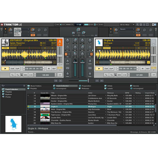Image resolution: width=158 pixels, height=158 pixels.
Task: Click deck A beat jump backward icon
Action: (x=26, y=75)
